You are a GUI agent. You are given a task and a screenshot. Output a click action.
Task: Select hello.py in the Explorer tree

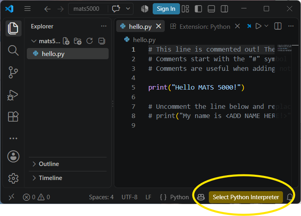pos(68,54)
